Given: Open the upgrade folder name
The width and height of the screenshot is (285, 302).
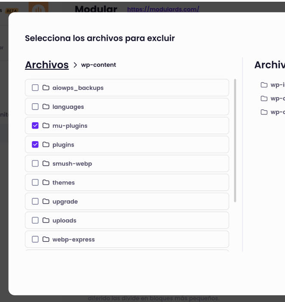Looking at the screenshot, I should coord(65,202).
